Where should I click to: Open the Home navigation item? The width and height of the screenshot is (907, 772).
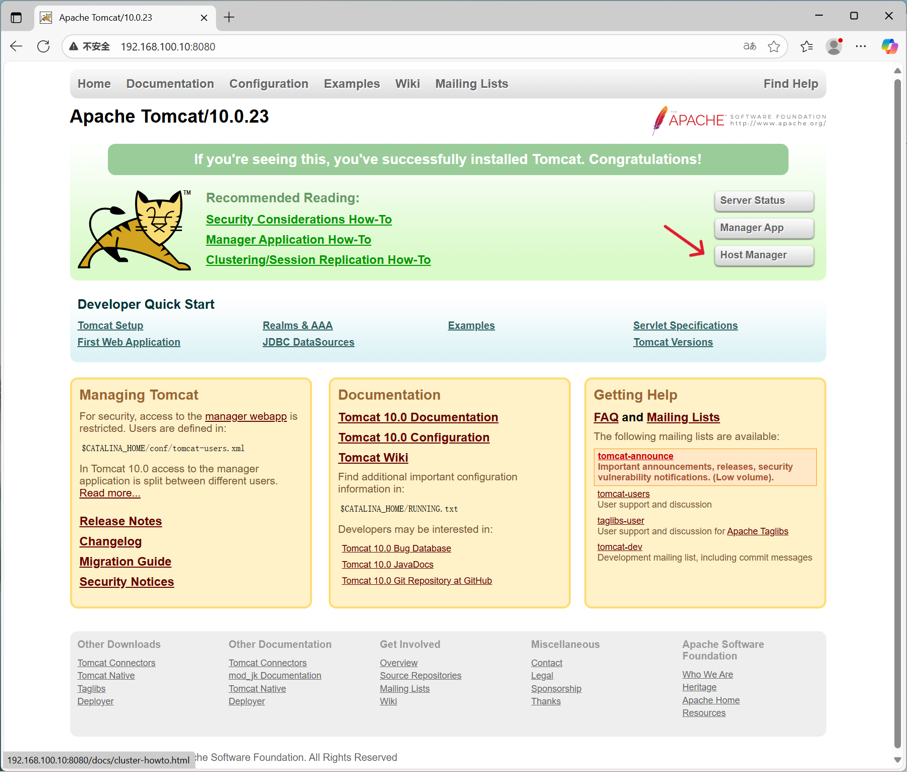pos(94,84)
